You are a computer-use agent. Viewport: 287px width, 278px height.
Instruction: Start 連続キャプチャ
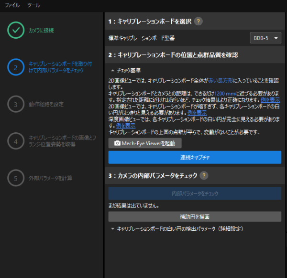[195, 157]
